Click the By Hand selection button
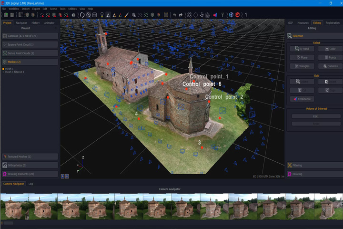Viewport: 343px width, 229px height. click(302, 49)
